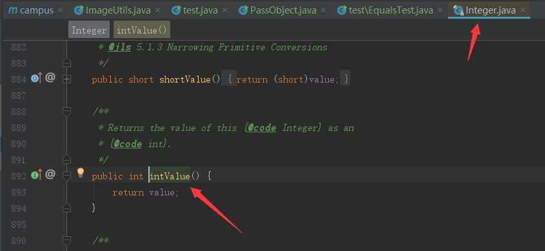545x251 pixels.
Task: Click the 'public short' keywords on line 884
Action: (123, 79)
